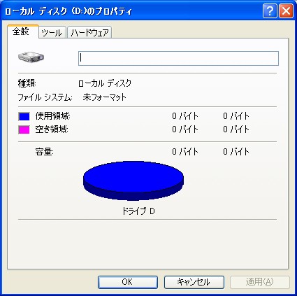Viewport: 297px width, 296px height.
Task: Close the properties dialog with X
Action: click(x=286, y=11)
